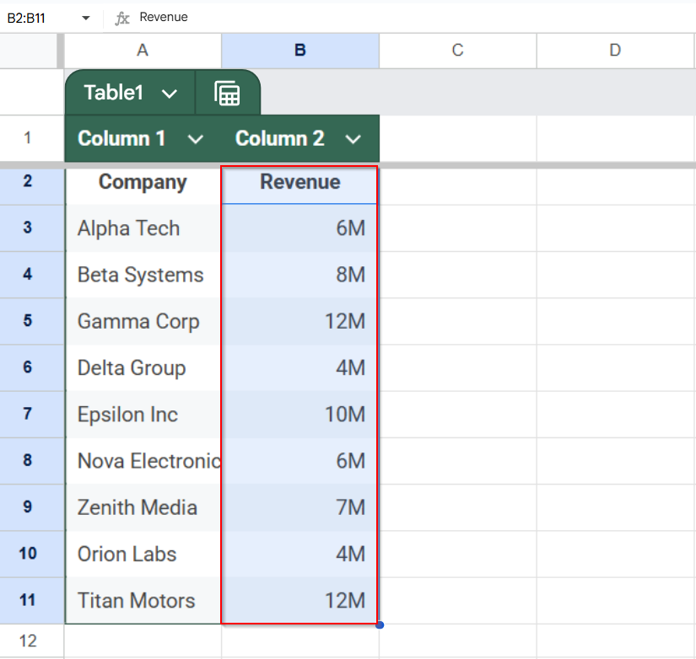The width and height of the screenshot is (696, 659).
Task: Select Nova Electronic's 6M revenue cell
Action: 300,461
